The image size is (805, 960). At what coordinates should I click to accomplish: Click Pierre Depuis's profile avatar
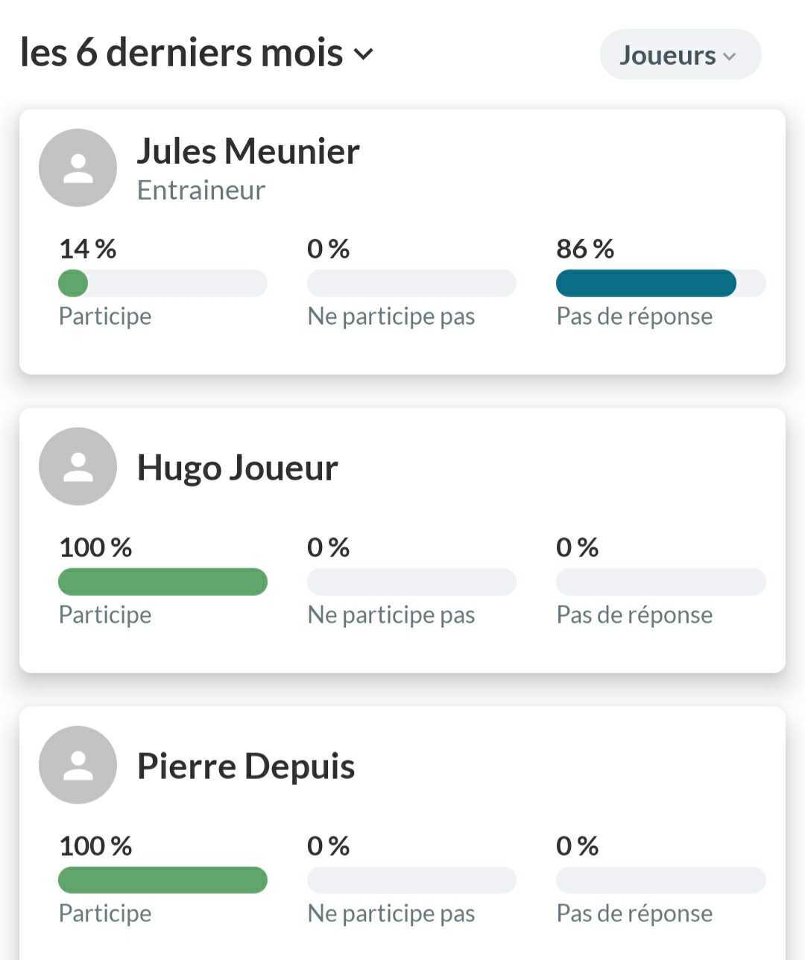pos(78,765)
